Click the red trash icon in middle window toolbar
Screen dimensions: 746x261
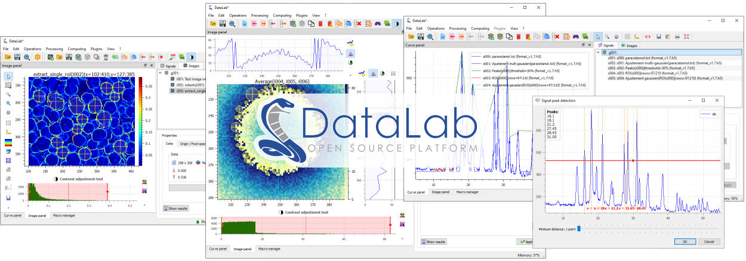(x=320, y=24)
